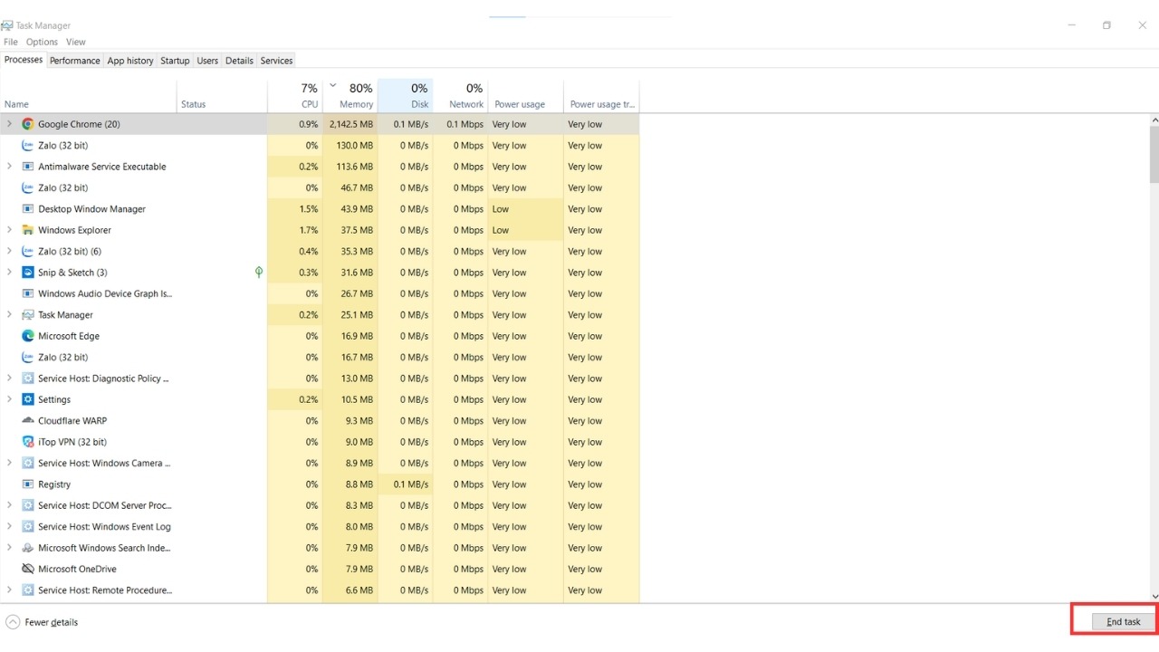Switch to the Performance tab

[75, 61]
